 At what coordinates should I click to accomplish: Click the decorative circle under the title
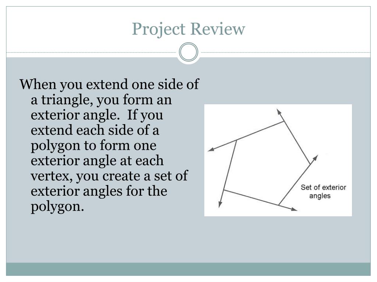[188, 52]
